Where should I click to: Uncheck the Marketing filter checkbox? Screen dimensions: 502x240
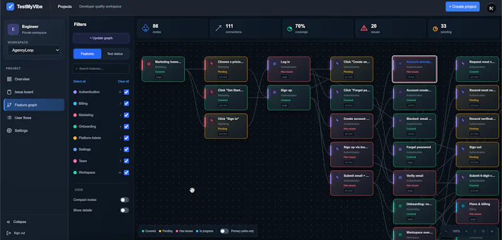coord(126,115)
